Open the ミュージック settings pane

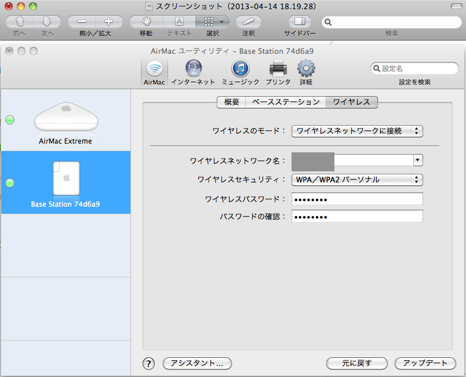pyautogui.click(x=241, y=72)
